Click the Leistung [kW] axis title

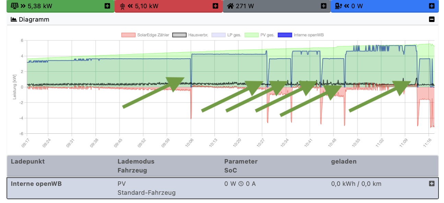point(15,87)
